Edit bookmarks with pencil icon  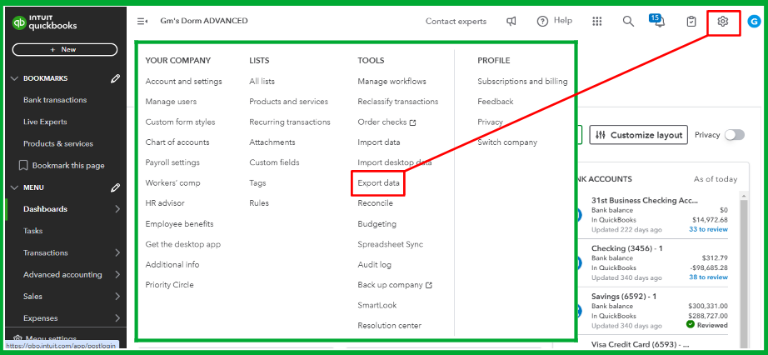click(x=115, y=78)
